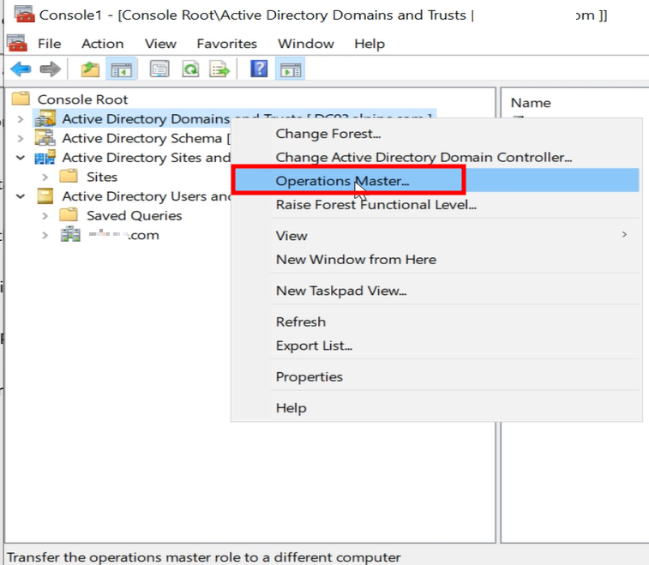The image size is (649, 565).
Task: Collapse Active Directory Users and Computers node
Action: [21, 196]
